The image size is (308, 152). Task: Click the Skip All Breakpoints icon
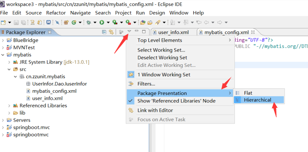coord(57,22)
